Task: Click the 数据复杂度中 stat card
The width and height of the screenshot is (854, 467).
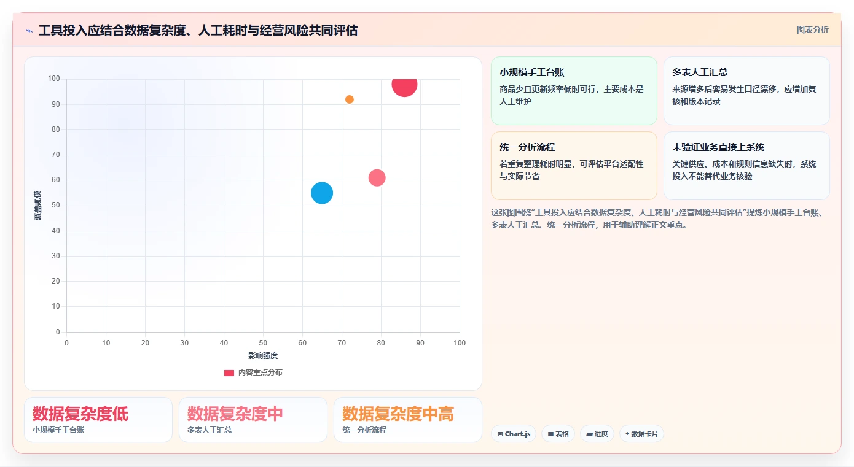Action: (x=253, y=420)
